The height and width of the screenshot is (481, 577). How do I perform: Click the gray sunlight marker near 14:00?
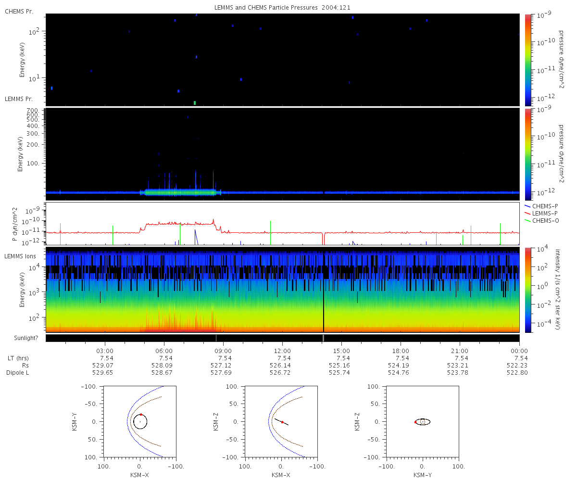click(x=324, y=338)
